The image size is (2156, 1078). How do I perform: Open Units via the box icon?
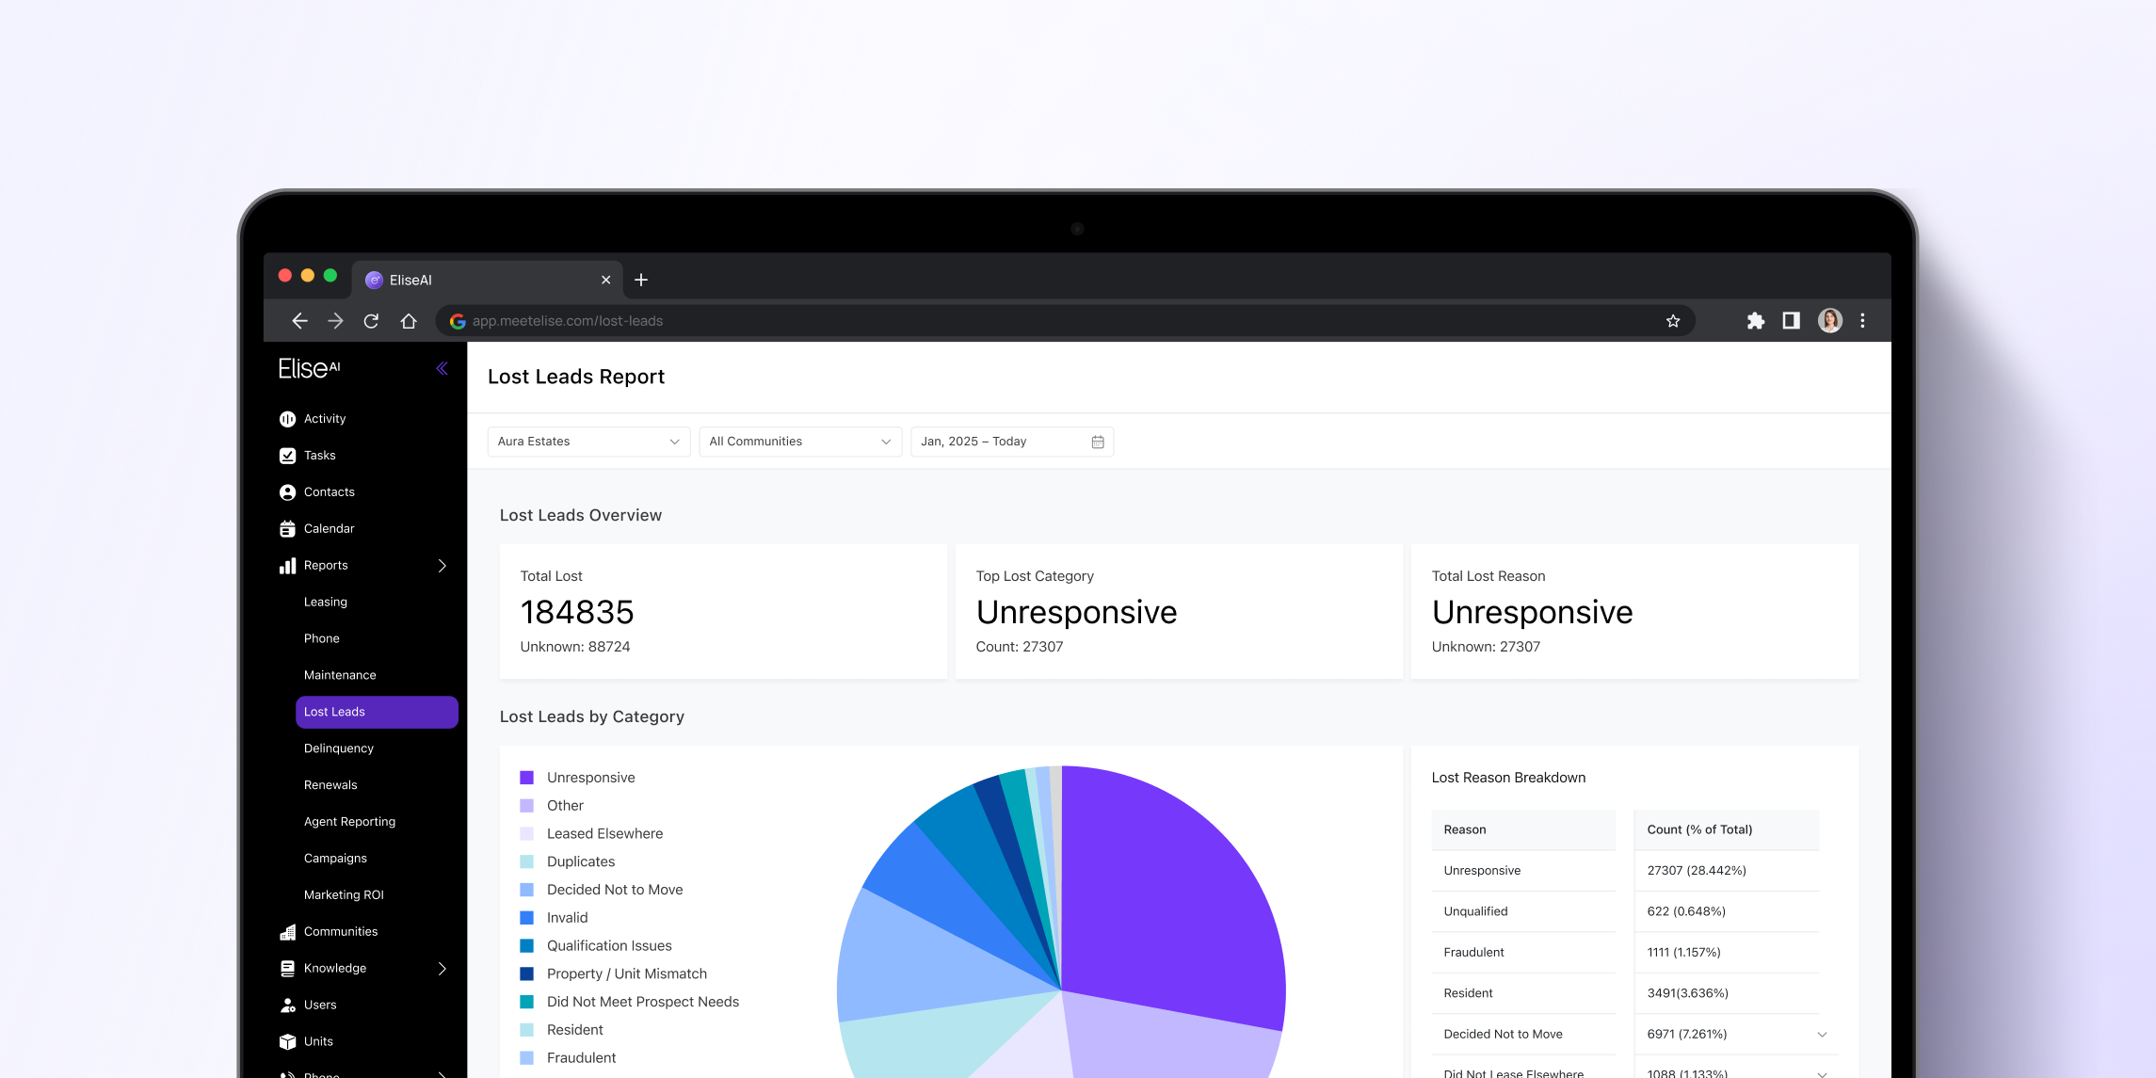pos(287,1041)
